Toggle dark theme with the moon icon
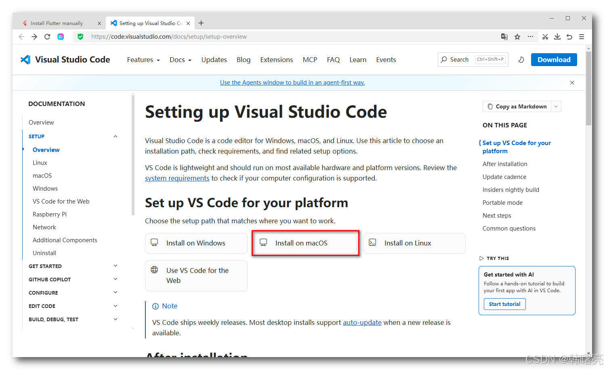This screenshot has width=605, height=370. tap(521, 60)
